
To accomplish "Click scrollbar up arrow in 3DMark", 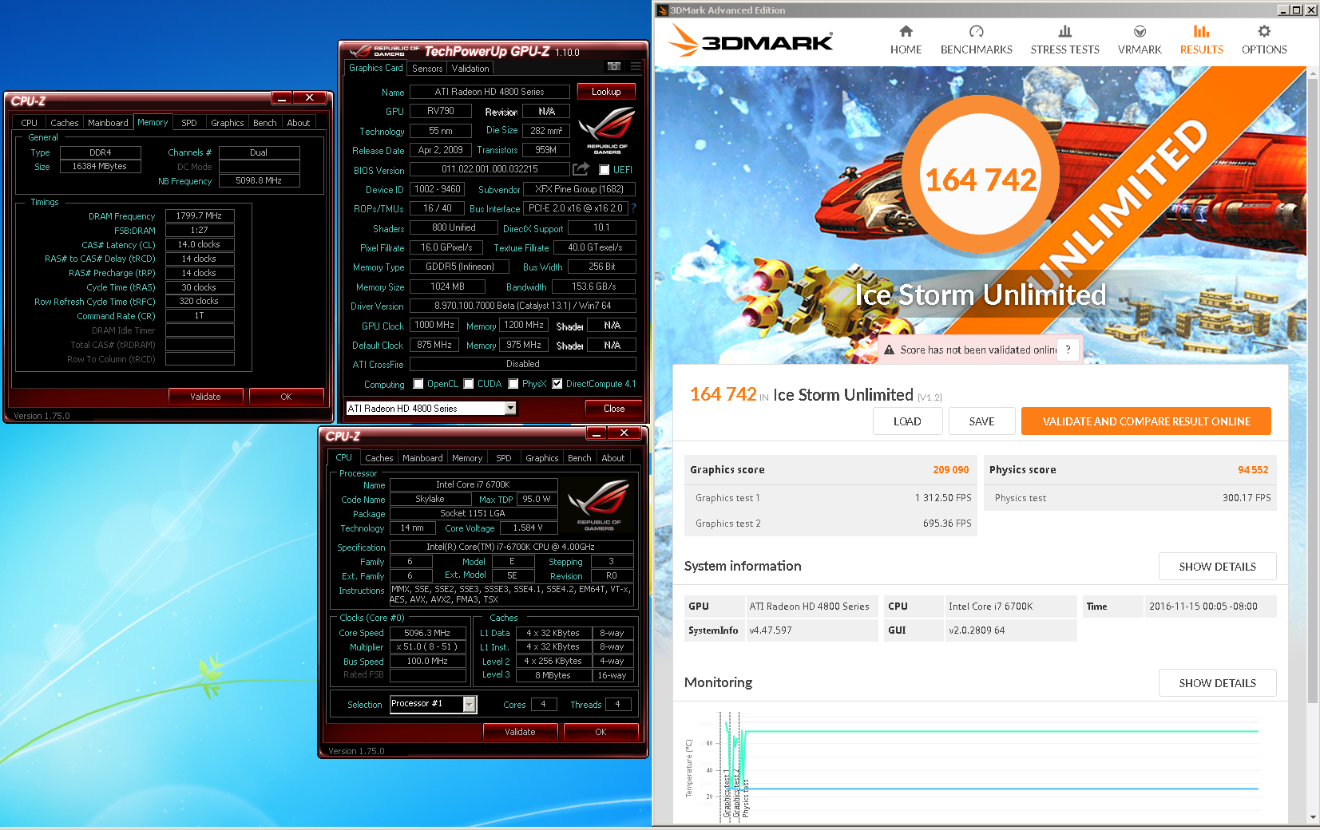I will pos(1313,73).
